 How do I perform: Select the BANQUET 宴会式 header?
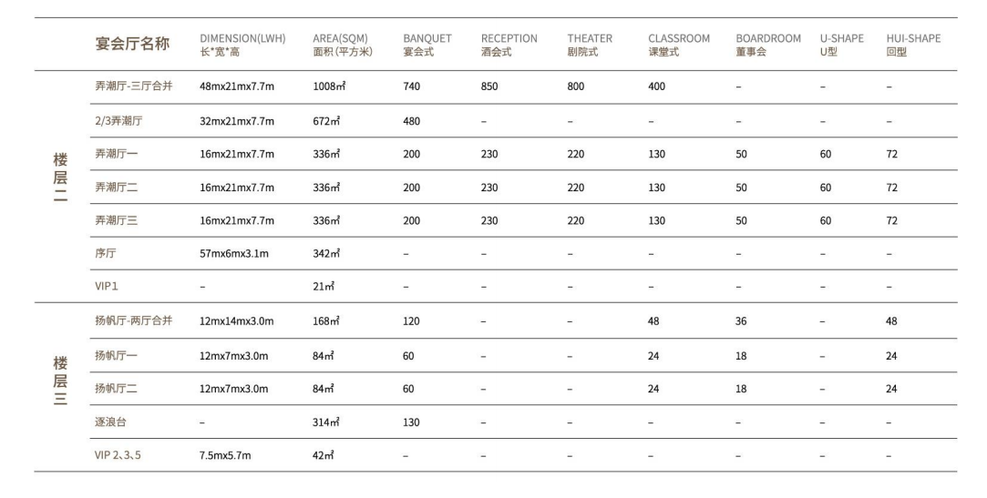[x=427, y=45]
